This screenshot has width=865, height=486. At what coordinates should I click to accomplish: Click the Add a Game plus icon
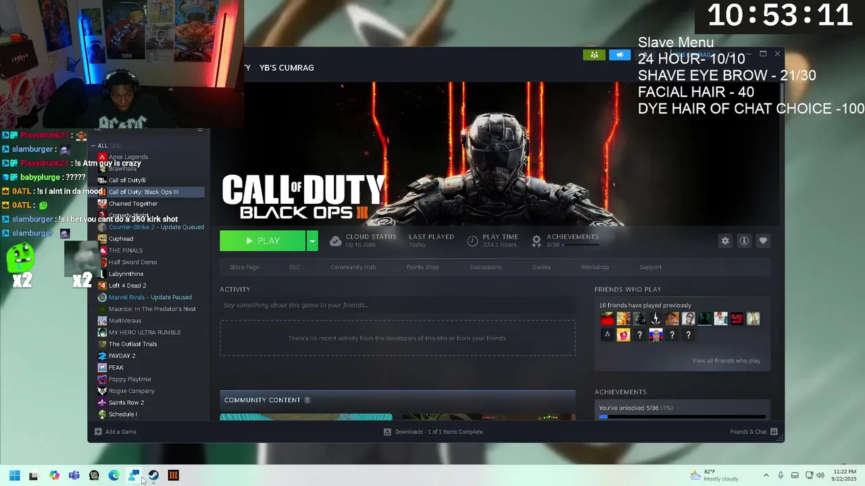(98, 432)
